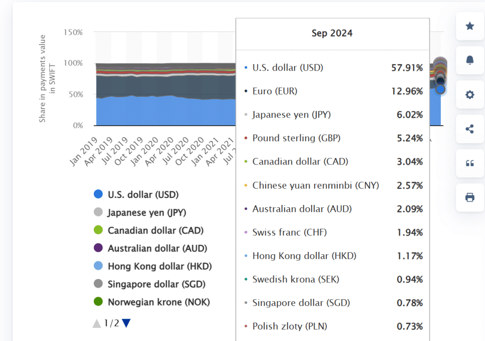Click the dark green Norwegian krone dot

click(x=99, y=302)
